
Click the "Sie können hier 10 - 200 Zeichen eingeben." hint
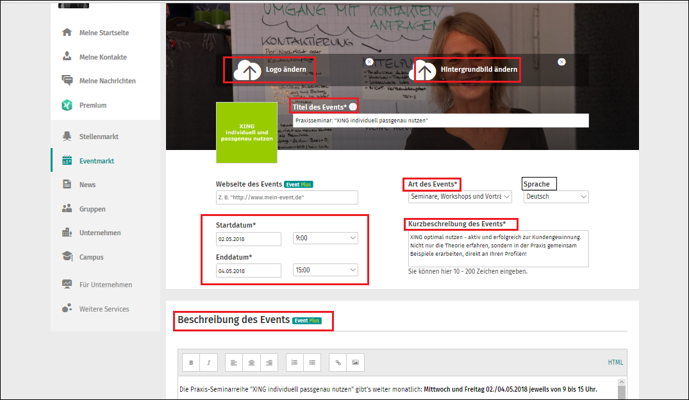coord(467,271)
